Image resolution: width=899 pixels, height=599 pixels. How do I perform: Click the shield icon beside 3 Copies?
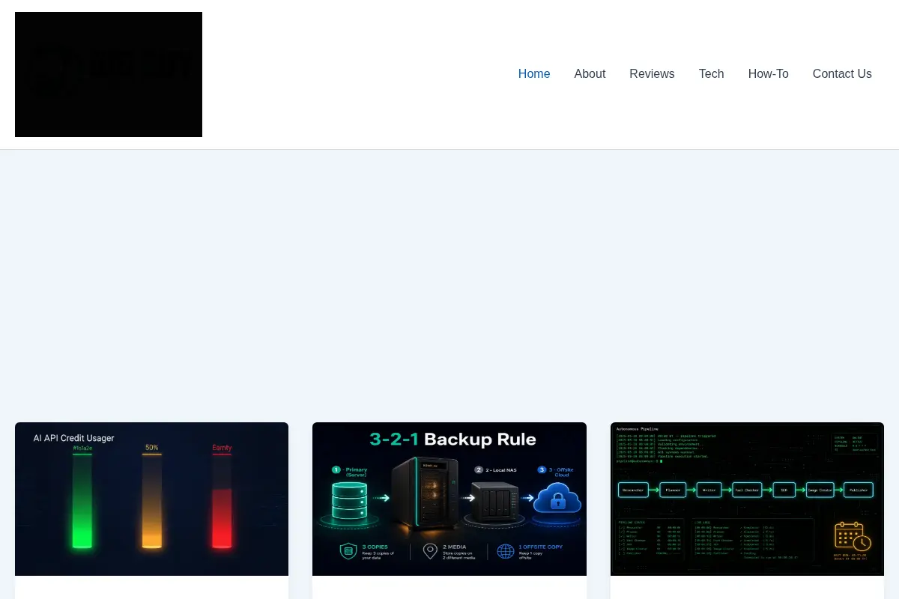pyautogui.click(x=348, y=551)
